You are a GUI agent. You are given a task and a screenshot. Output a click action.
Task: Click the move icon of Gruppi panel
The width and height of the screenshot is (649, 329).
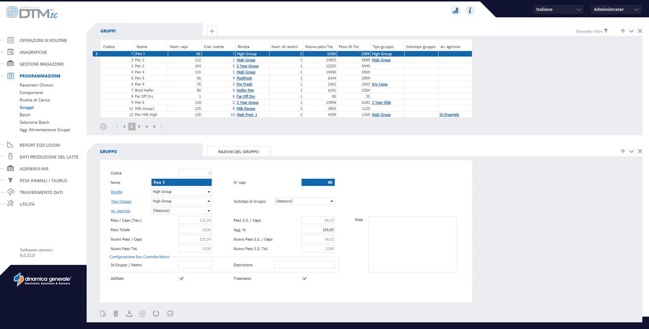click(x=622, y=31)
